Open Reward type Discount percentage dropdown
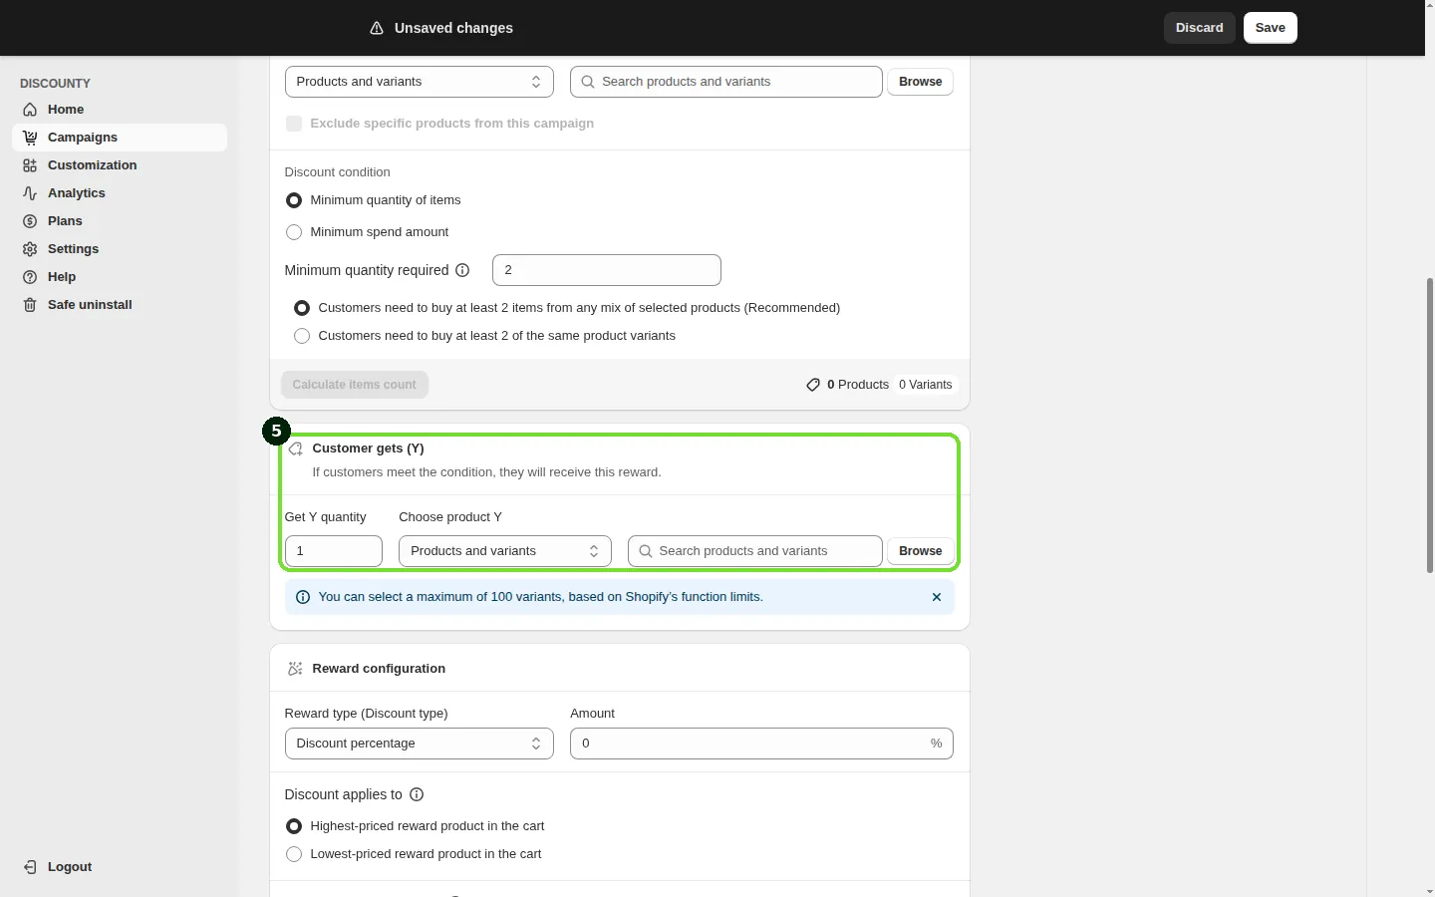Image resolution: width=1435 pixels, height=897 pixels. point(420,744)
